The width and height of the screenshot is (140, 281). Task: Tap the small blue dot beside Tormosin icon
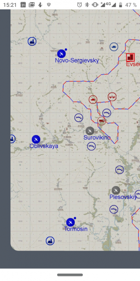(x=75, y=218)
